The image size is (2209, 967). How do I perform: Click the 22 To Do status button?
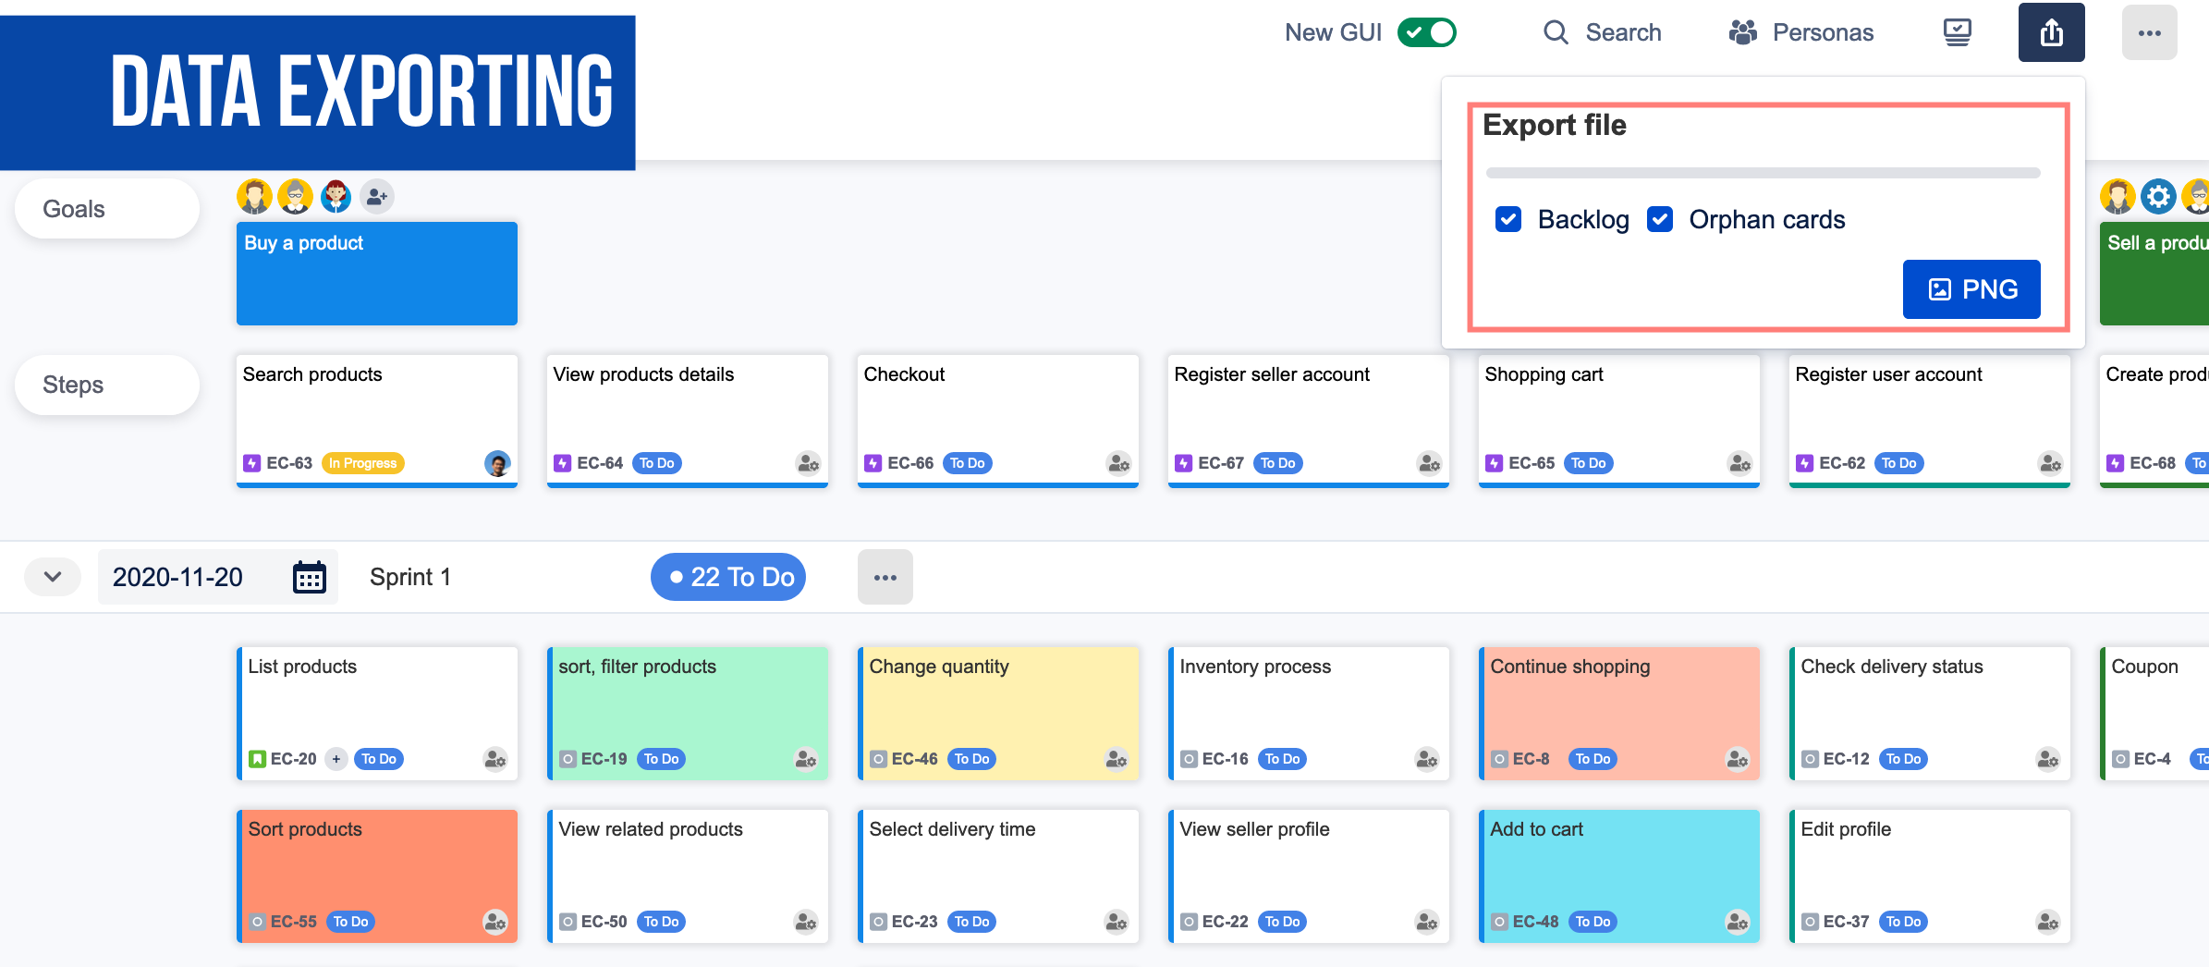click(x=728, y=578)
